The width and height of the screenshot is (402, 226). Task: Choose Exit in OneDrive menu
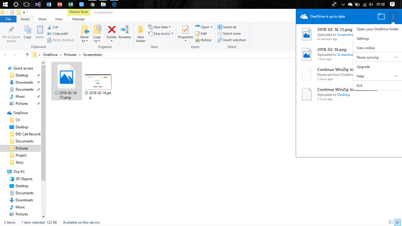[x=378, y=86]
